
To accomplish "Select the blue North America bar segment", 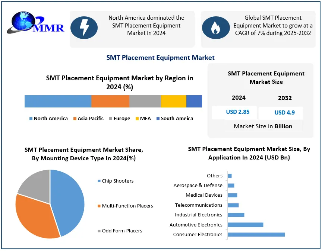I will point(58,101).
